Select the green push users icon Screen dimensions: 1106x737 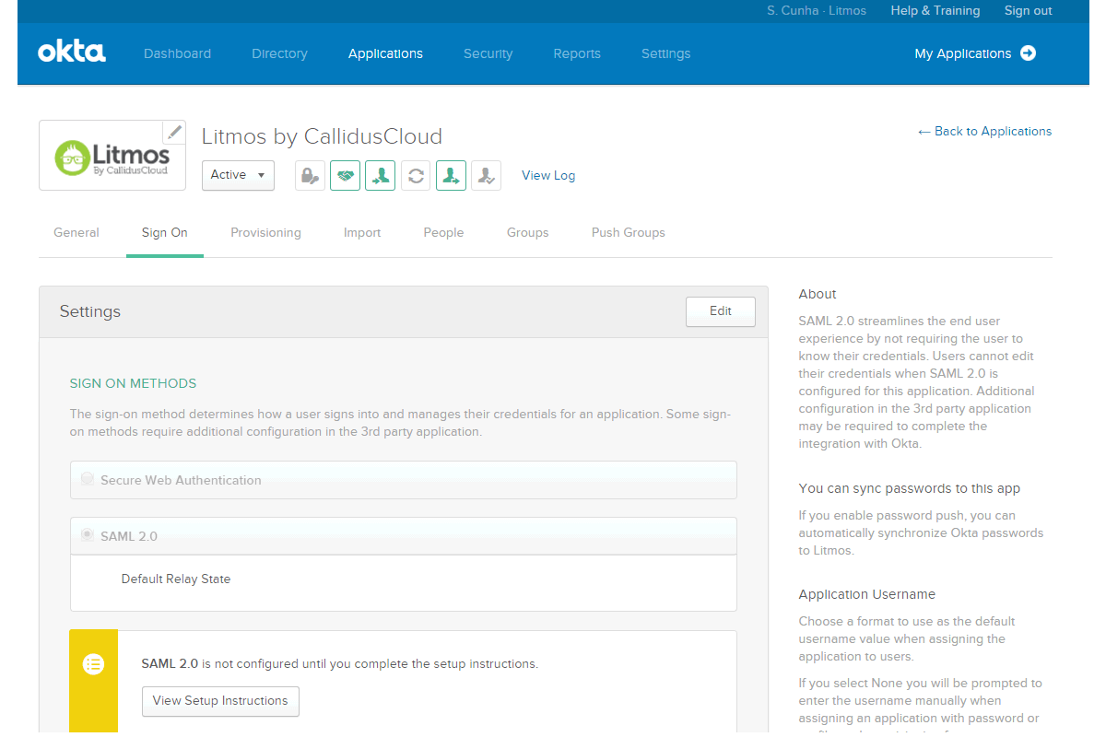[451, 175]
